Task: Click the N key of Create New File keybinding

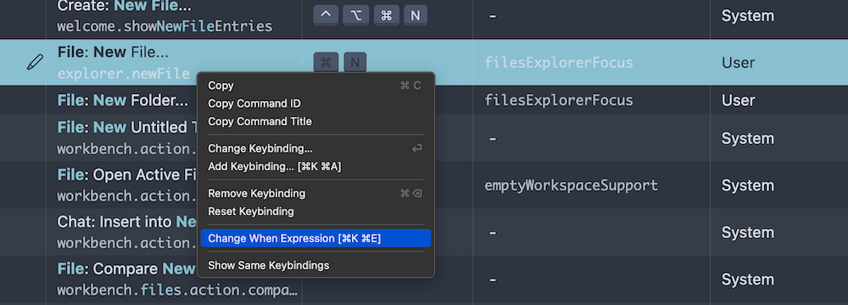Action: tap(415, 15)
